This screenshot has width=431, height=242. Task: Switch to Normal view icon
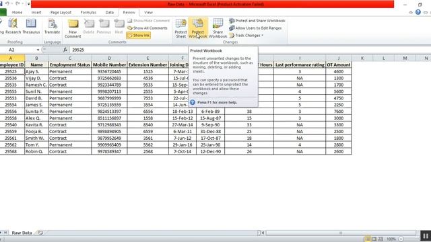coord(368,239)
